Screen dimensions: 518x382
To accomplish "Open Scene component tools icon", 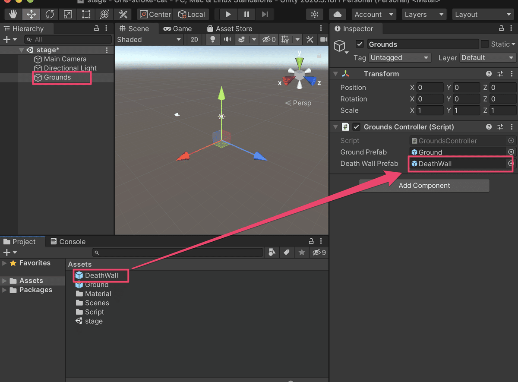I will [x=310, y=39].
